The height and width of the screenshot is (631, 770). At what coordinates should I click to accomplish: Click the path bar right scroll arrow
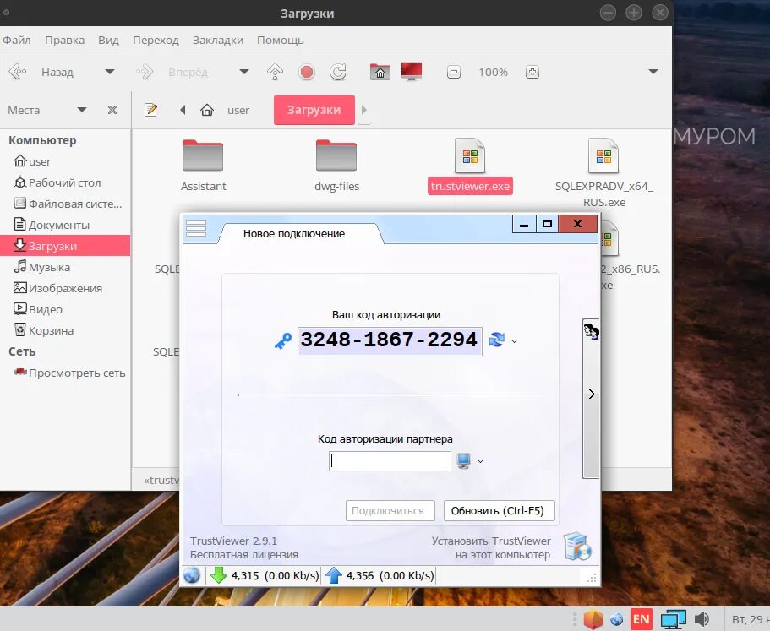[x=364, y=110]
